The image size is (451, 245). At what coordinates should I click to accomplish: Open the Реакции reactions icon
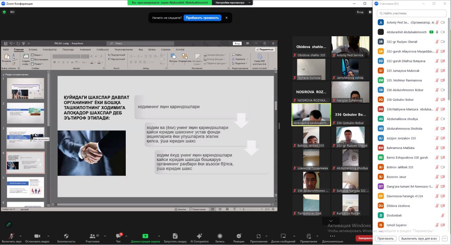(239, 236)
